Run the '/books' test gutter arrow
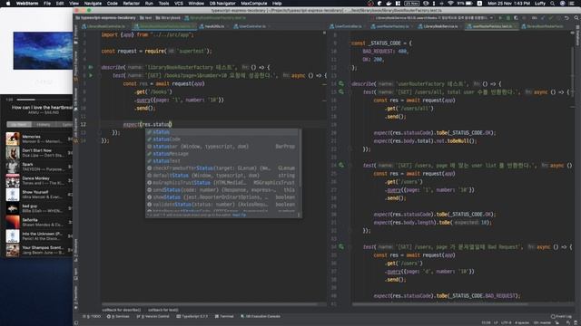The height and width of the screenshot is (326, 581). [x=91, y=75]
